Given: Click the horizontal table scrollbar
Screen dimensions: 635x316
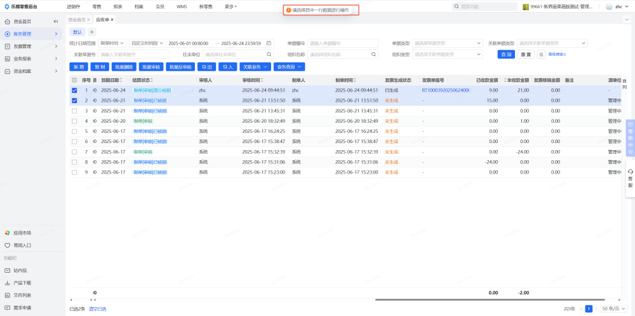Looking at the screenshot, I should tap(444, 299).
